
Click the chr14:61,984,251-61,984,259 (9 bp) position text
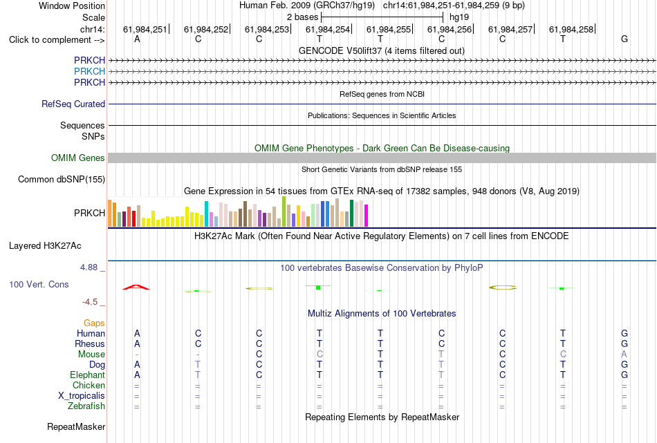click(454, 6)
